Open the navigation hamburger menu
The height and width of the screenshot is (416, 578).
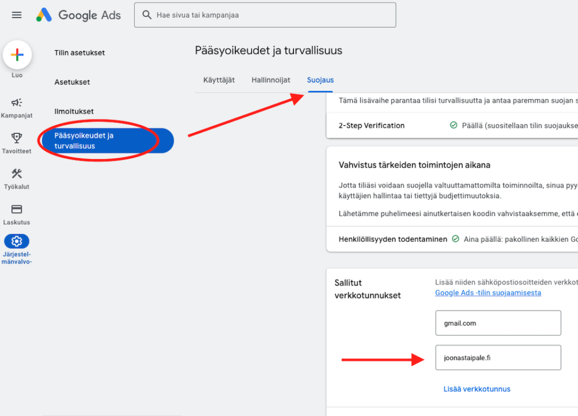click(x=16, y=15)
